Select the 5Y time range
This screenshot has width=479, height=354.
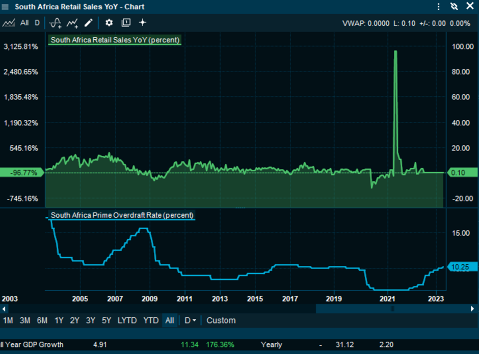tap(107, 320)
